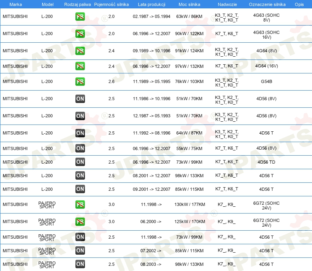Select the ON diesel icon in the 12.1987 -> 05.1993 row
The image size is (312, 271).
click(80, 116)
